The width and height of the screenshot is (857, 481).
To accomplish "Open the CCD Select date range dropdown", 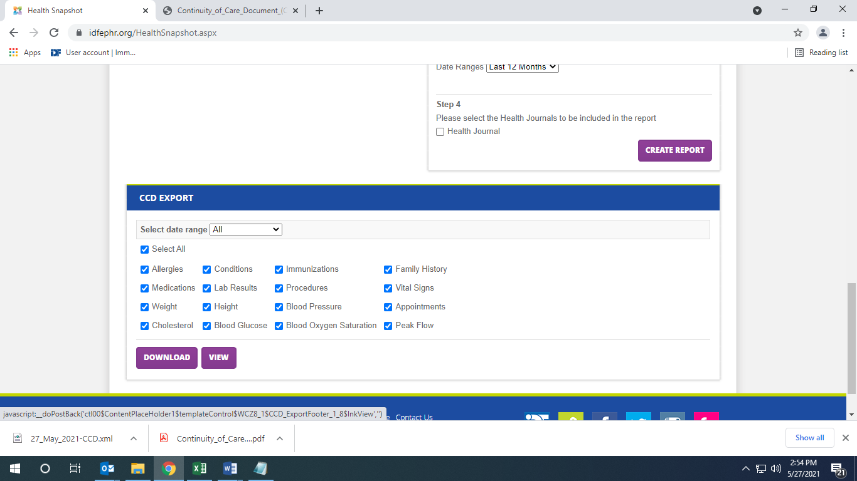I will (246, 230).
